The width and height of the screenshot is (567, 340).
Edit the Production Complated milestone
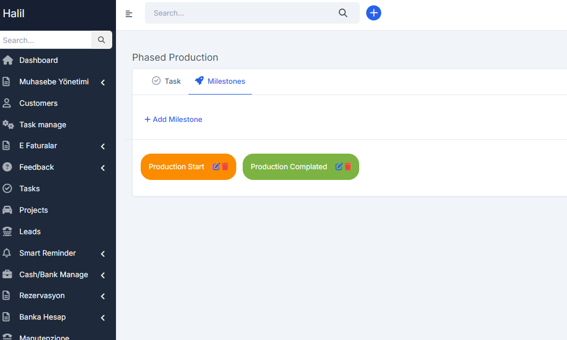[339, 167]
